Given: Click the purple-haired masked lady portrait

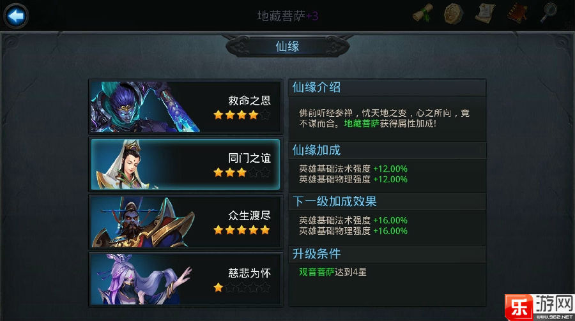Looking at the screenshot, I should click(143, 280).
